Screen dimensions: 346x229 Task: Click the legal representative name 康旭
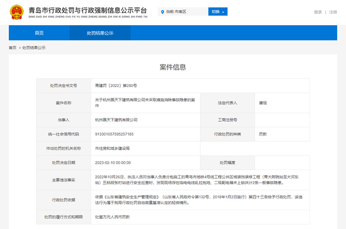click(x=263, y=103)
